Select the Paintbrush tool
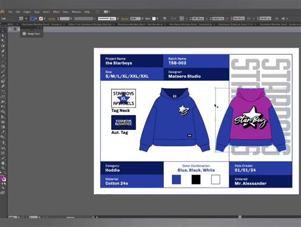301x227 pixels. pyautogui.click(x=3, y=71)
